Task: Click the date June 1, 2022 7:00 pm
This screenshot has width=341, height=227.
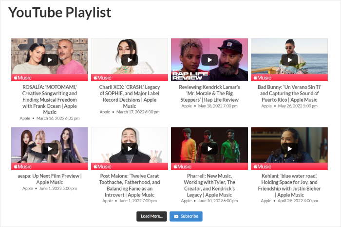Action: click(138, 201)
